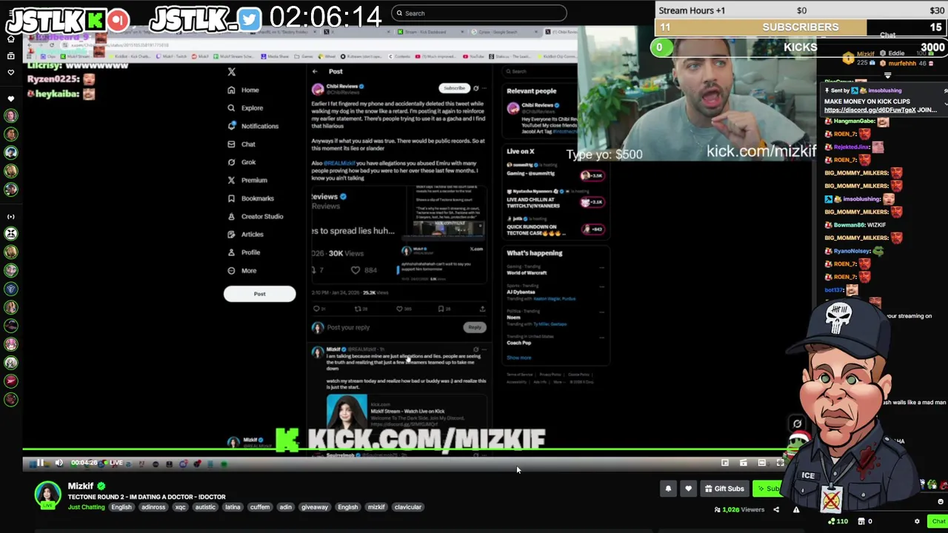
Task: Click the green Chat send button
Action: point(938,521)
